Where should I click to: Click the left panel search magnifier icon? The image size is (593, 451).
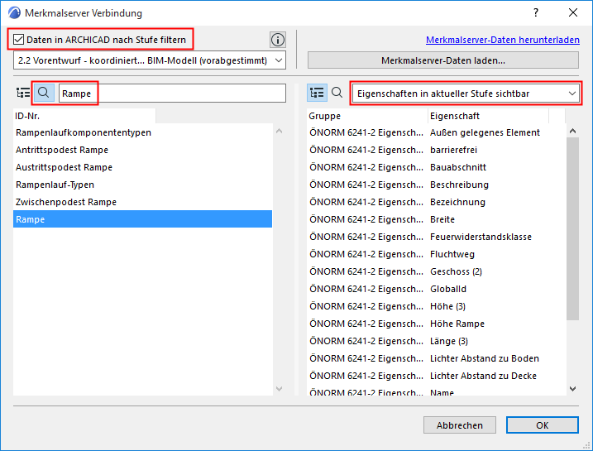[x=44, y=94]
